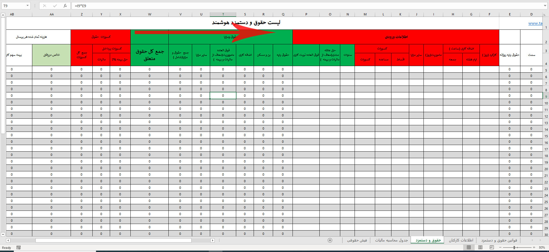Click the سنوات header cell
Image resolution: width=549 pixels, height=252 pixels.
coord(347,55)
